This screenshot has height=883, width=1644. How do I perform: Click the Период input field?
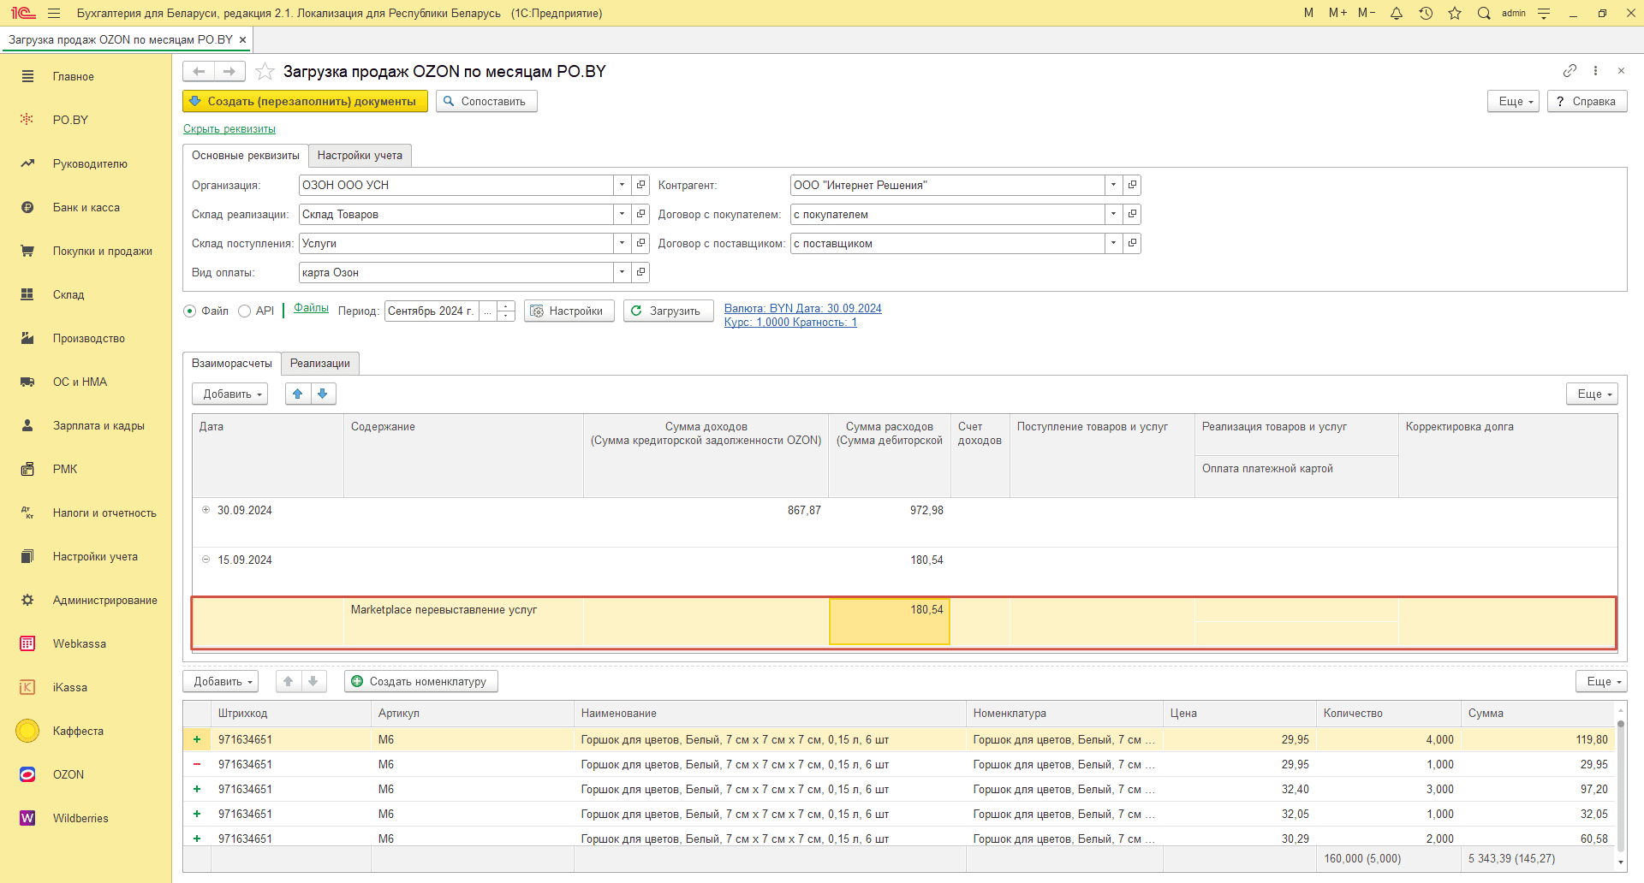432,311
